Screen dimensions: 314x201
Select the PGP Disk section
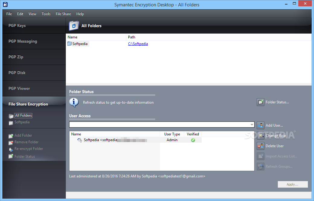pos(34,73)
